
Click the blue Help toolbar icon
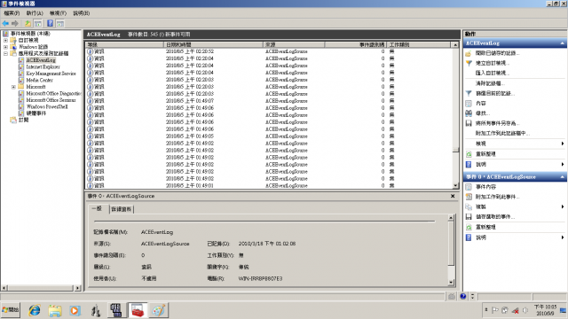50,24
